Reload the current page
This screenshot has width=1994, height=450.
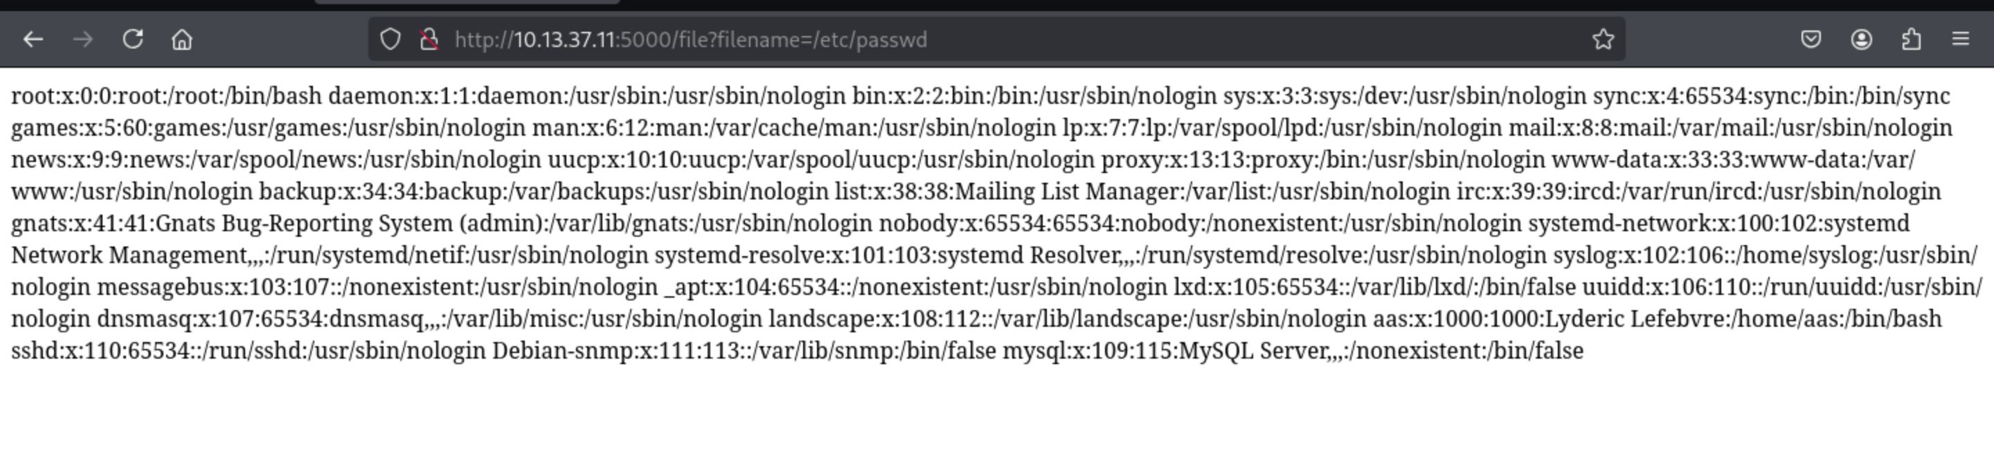[x=133, y=39]
